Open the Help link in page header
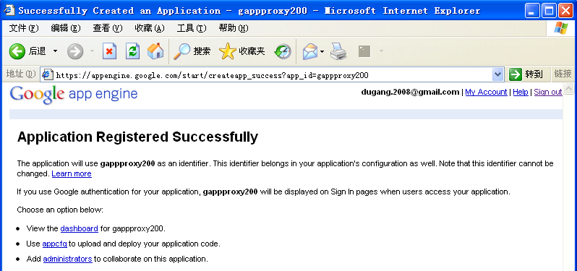Screen dimensions: 577x271 521,92
